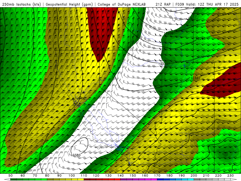The width and height of the screenshot is (241, 181).
Task: Click the 10380 label near the eastern jet streak
Action: click(x=195, y=78)
